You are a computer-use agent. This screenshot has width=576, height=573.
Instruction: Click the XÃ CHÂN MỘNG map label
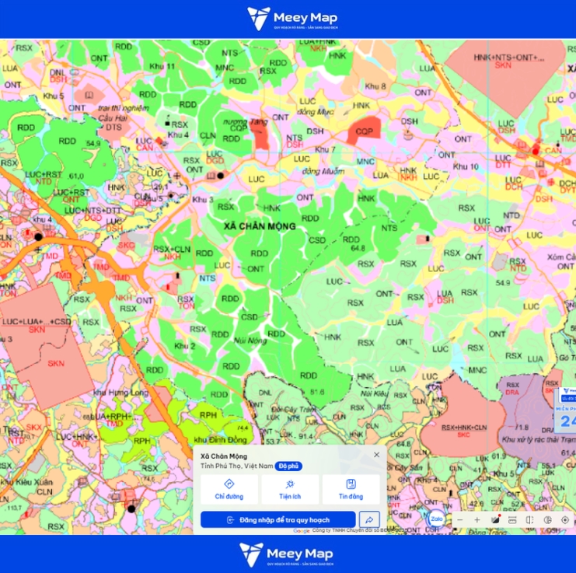tap(260, 226)
